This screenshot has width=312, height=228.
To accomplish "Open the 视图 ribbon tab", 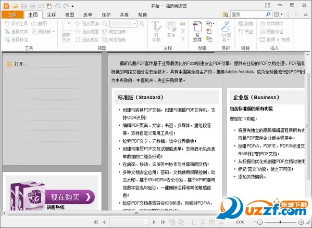I will 69,15.
